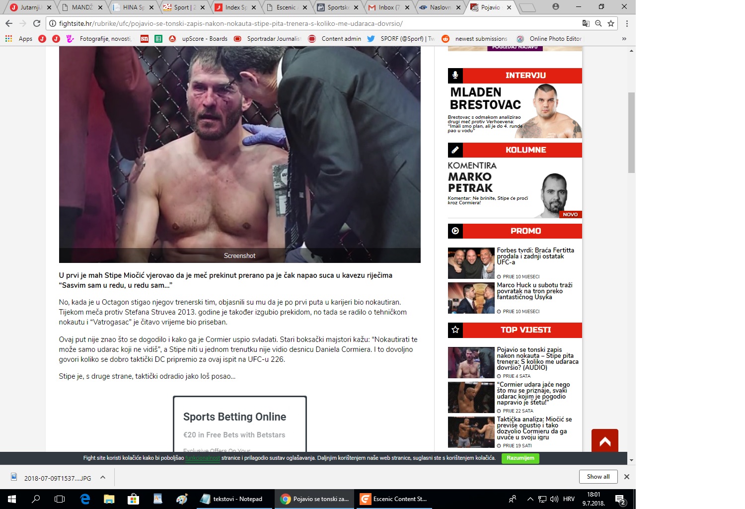Open the dropdown on the downloaded JPG file

tap(103, 477)
